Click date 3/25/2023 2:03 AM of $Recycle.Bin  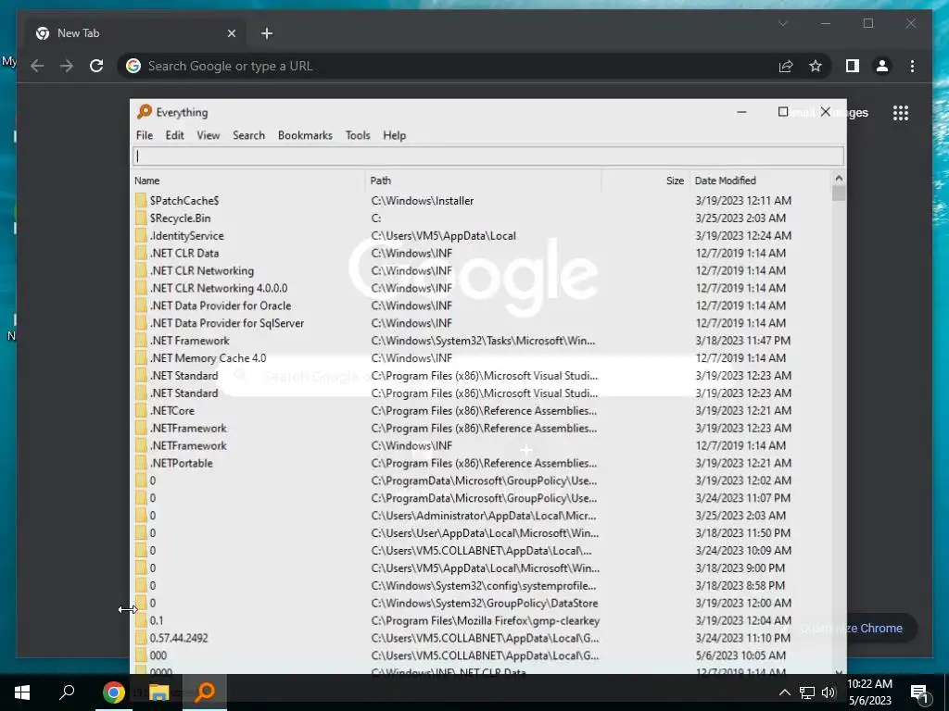[x=740, y=218]
